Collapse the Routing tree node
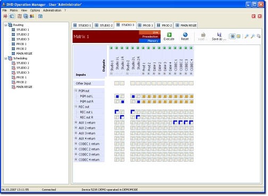268x196 pixels. 6,25
